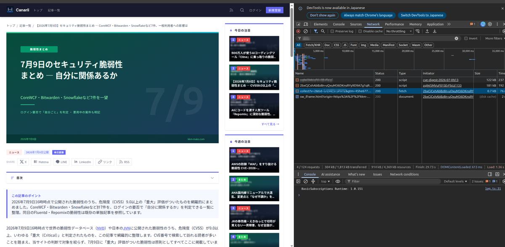Screen dimensions: 505x247
Task: Click the search icon in Canarii header
Action: click(x=242, y=10)
